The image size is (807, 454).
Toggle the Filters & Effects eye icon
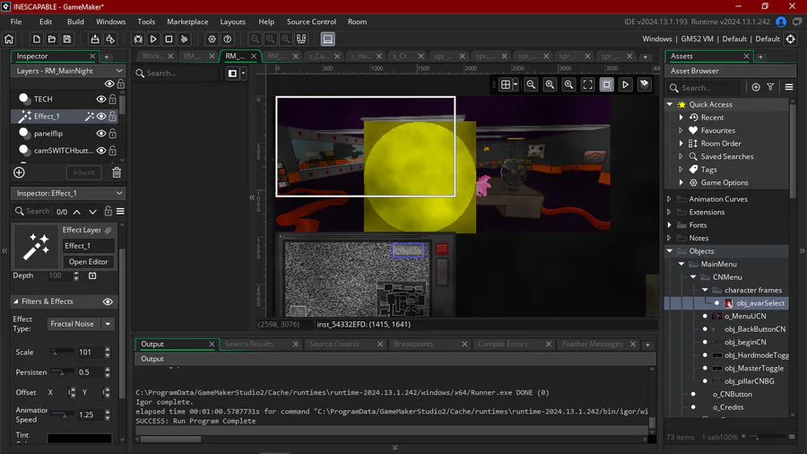[x=108, y=301]
